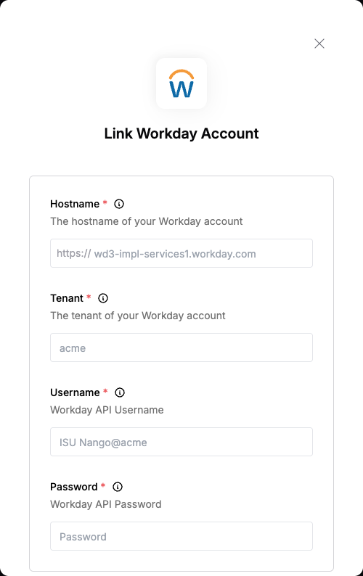The height and width of the screenshot is (576, 363).
Task: Click the info icon beside Username
Action: pos(120,392)
